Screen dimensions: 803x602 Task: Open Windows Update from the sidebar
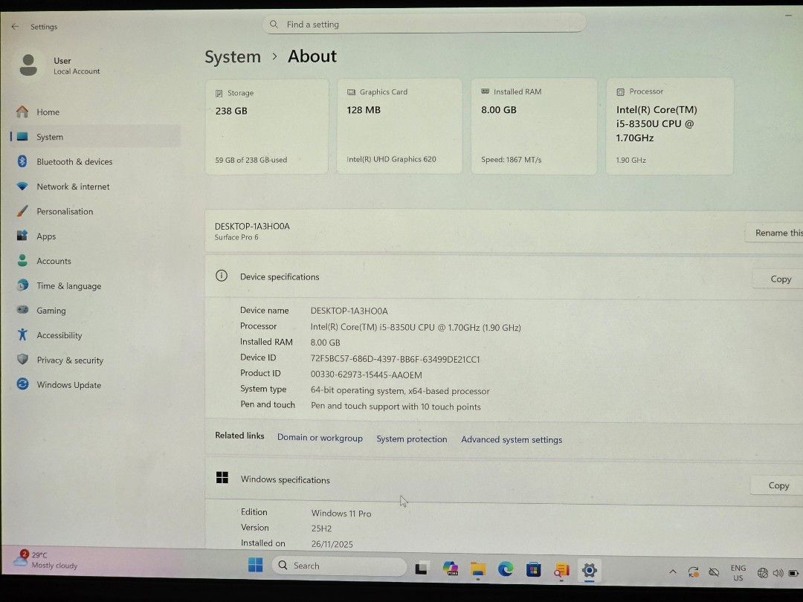(x=68, y=384)
